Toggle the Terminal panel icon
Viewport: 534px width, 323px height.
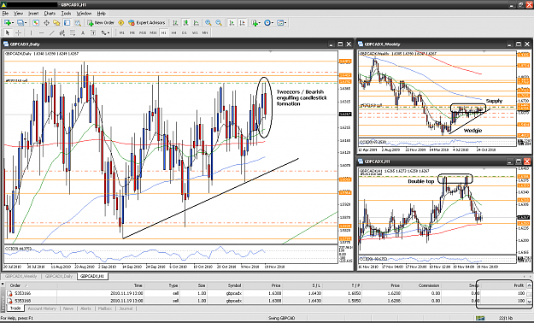pos(67,23)
